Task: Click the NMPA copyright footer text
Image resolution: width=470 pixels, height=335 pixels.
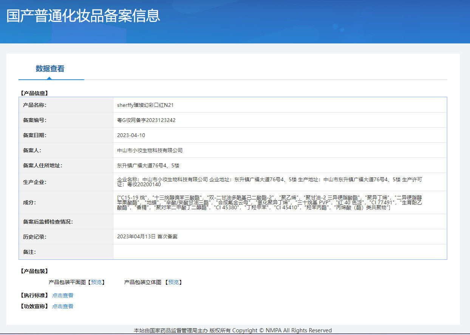Action: [233, 330]
